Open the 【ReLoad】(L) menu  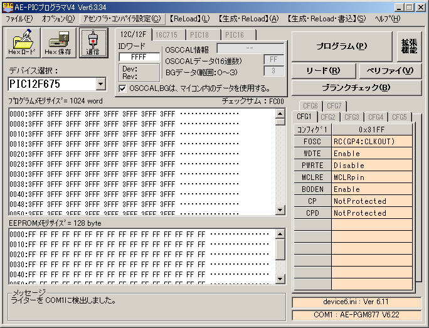pos(189,19)
